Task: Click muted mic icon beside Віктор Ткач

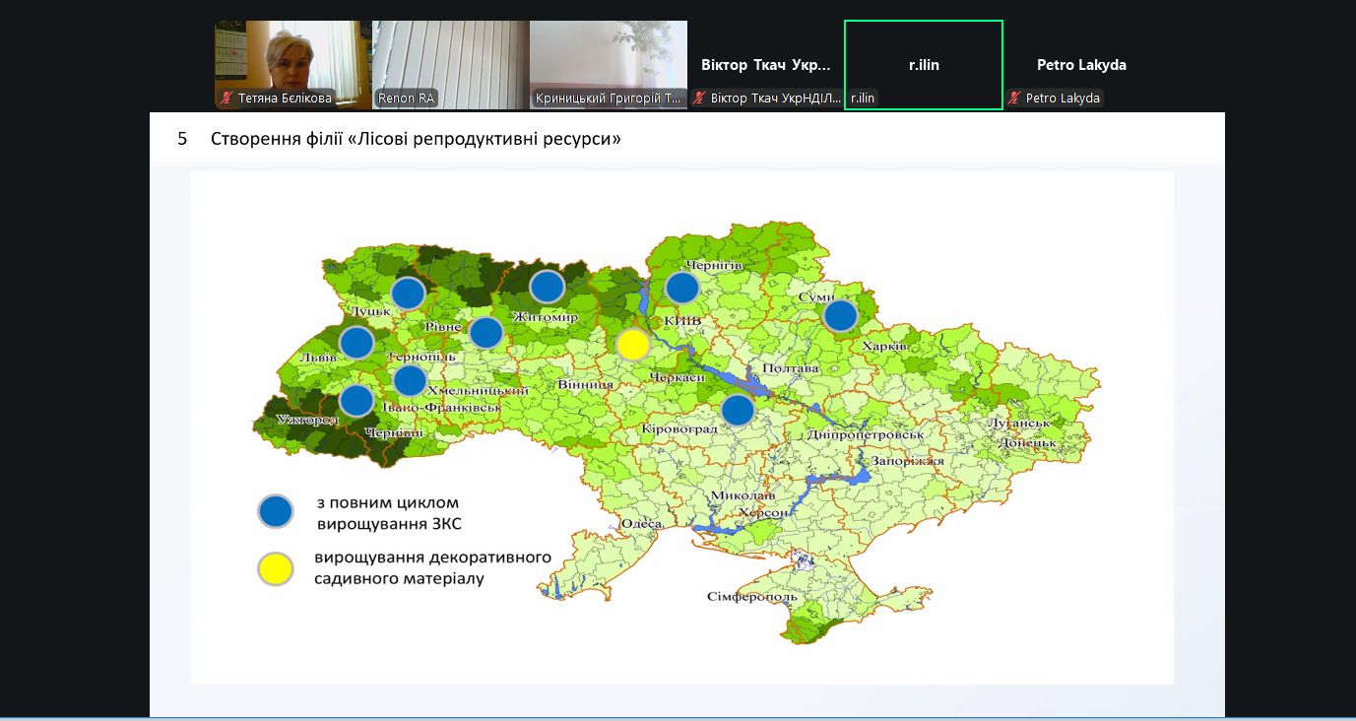Action: coord(699,98)
